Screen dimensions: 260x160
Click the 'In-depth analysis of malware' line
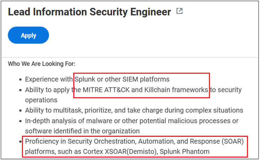click(x=132, y=121)
